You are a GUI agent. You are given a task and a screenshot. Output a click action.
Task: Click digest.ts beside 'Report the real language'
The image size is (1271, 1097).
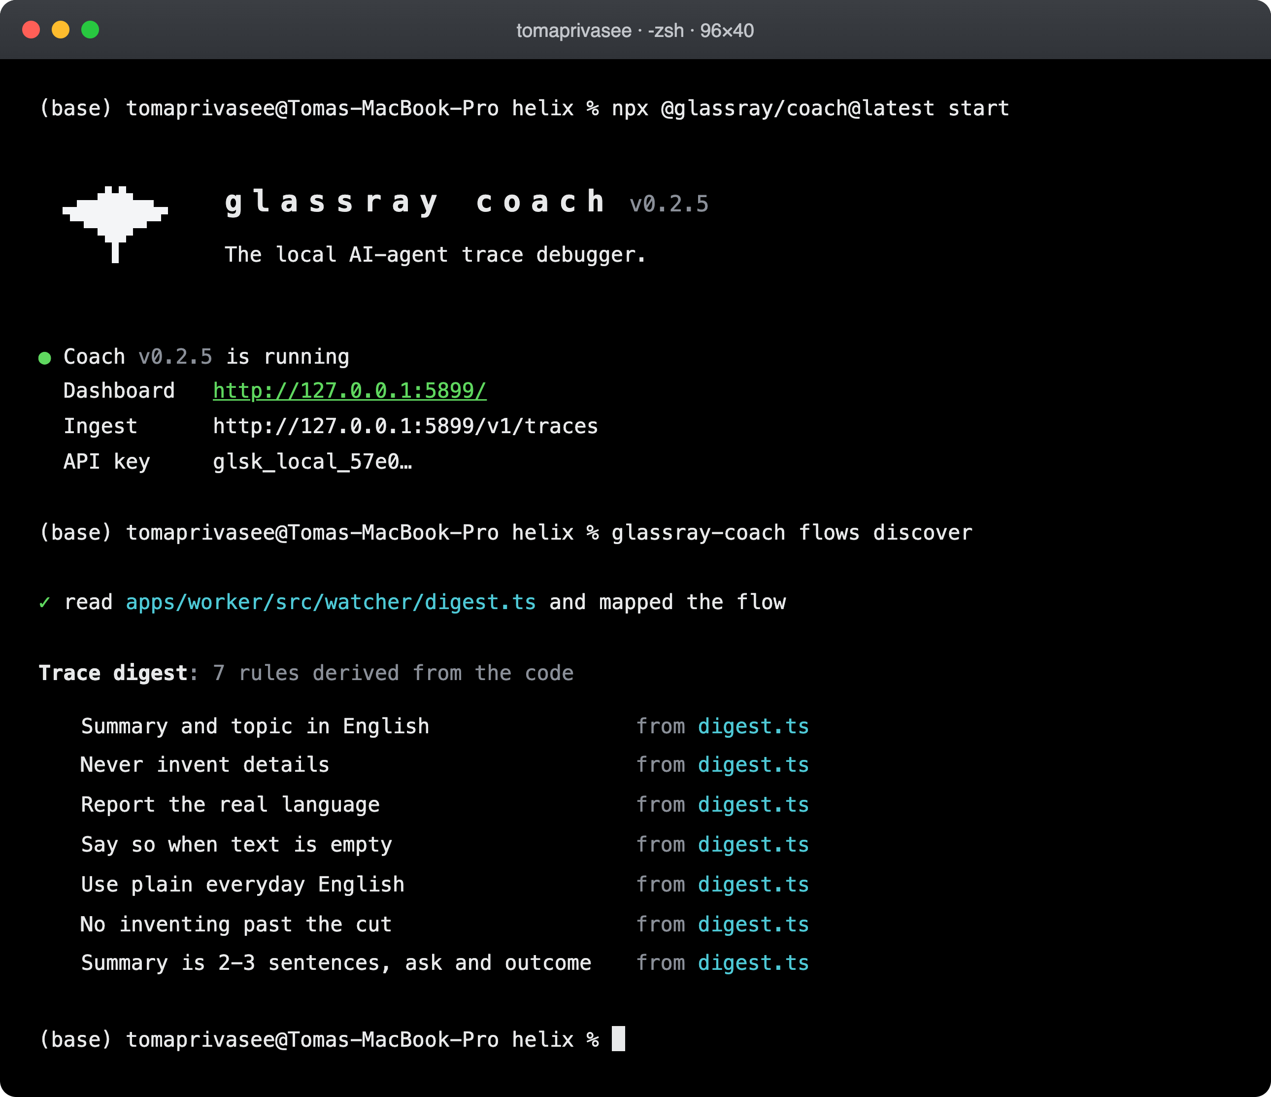point(753,805)
